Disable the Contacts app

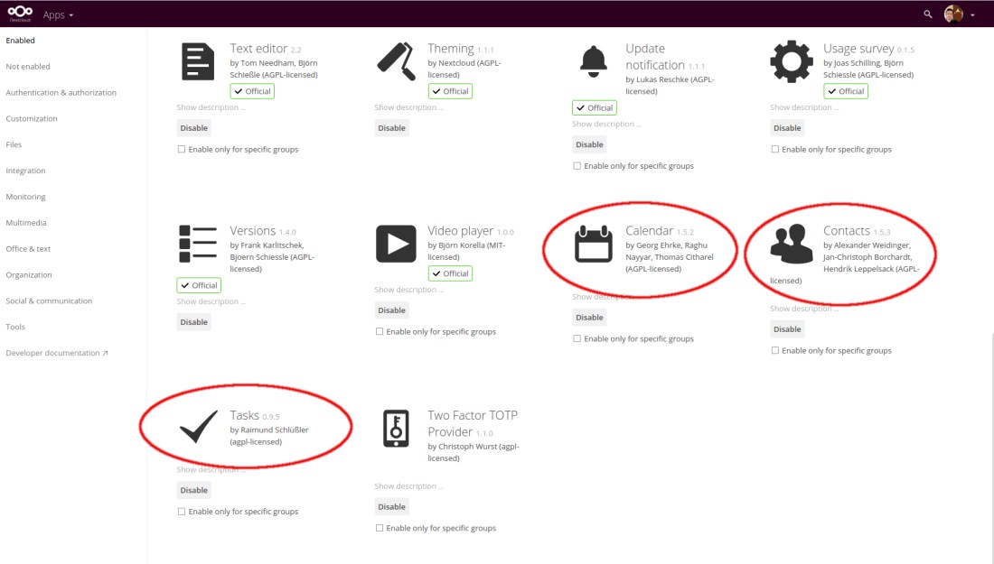[x=787, y=329]
